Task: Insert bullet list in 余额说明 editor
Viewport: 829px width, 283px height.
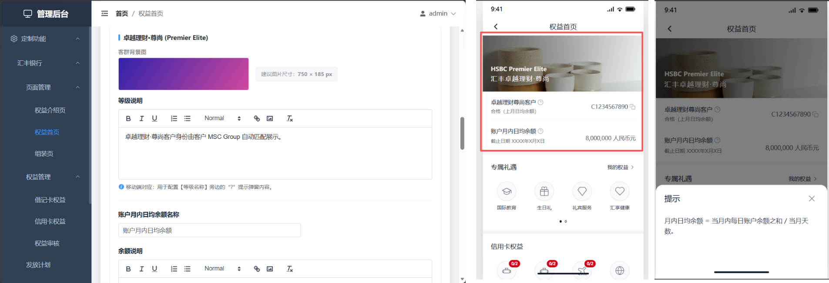Action: coord(187,269)
